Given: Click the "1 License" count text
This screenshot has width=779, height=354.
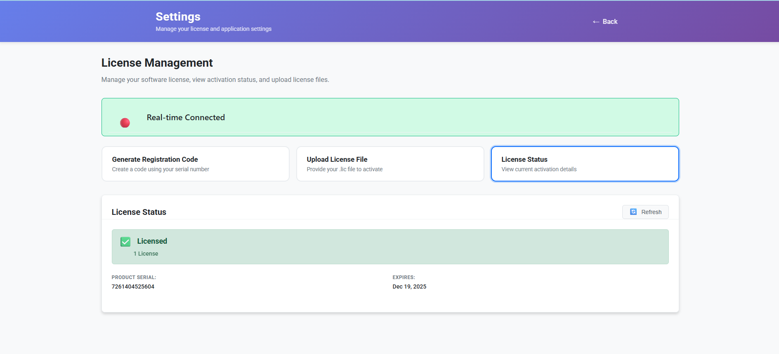Looking at the screenshot, I should [146, 254].
